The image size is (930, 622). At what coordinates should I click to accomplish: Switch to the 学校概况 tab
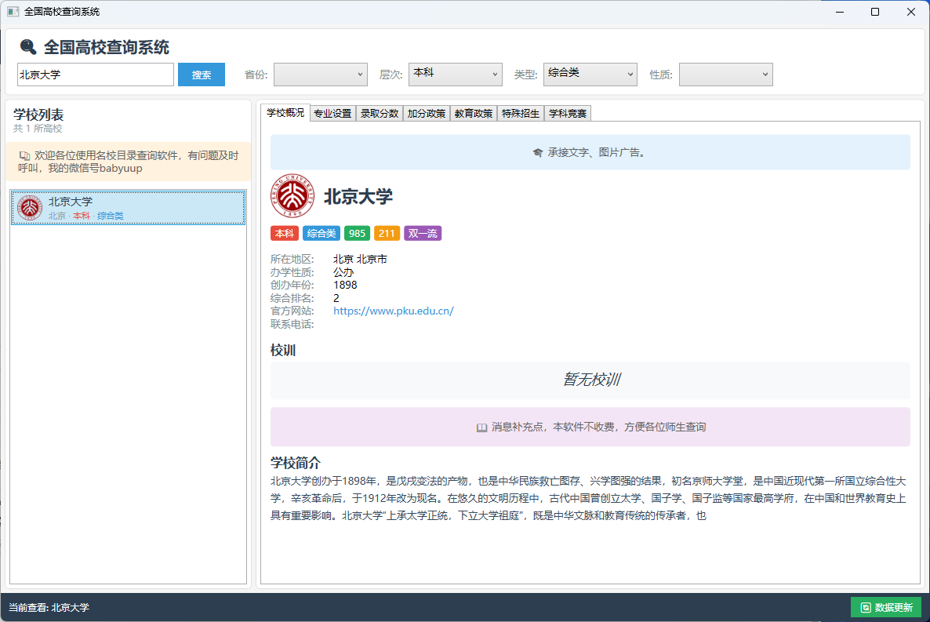(x=285, y=113)
